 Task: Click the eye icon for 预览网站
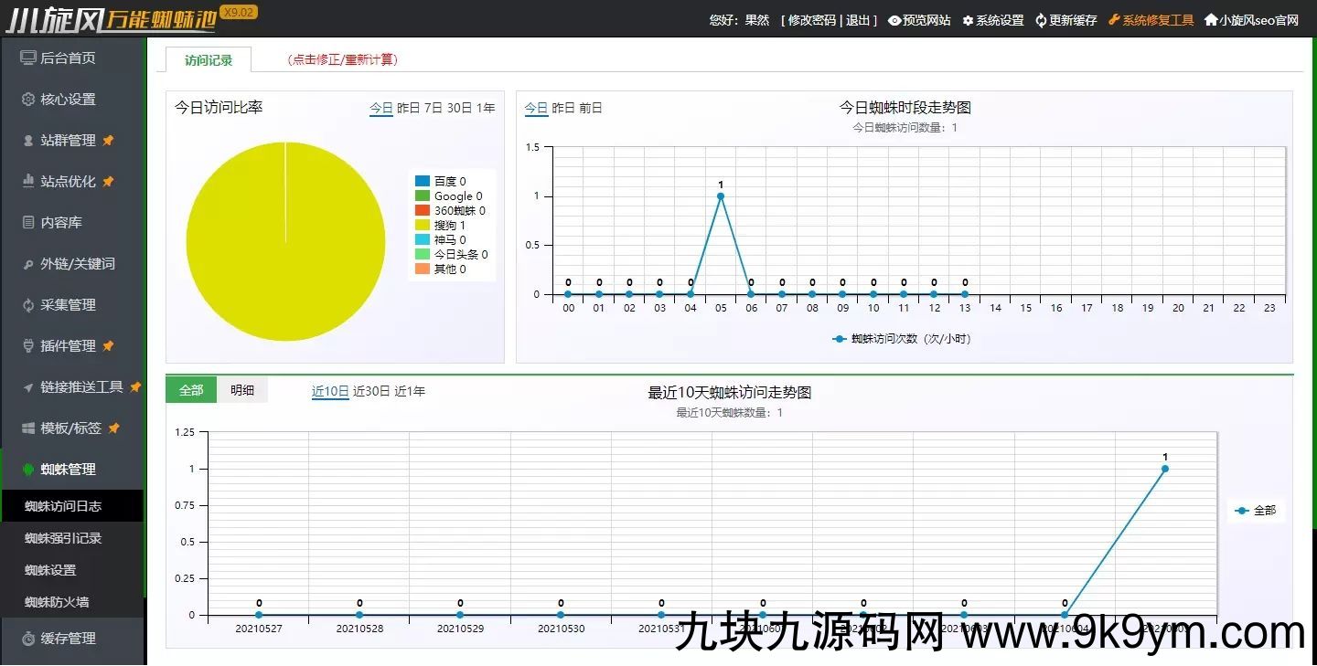tap(894, 20)
